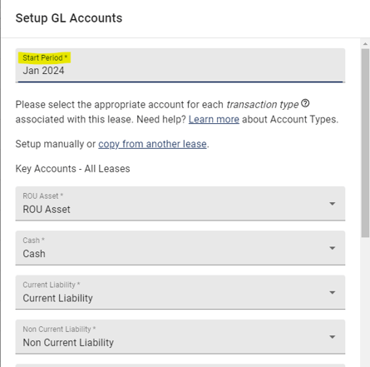Click the scrollbar up arrow
The height and width of the screenshot is (367, 370).
tap(365, 44)
